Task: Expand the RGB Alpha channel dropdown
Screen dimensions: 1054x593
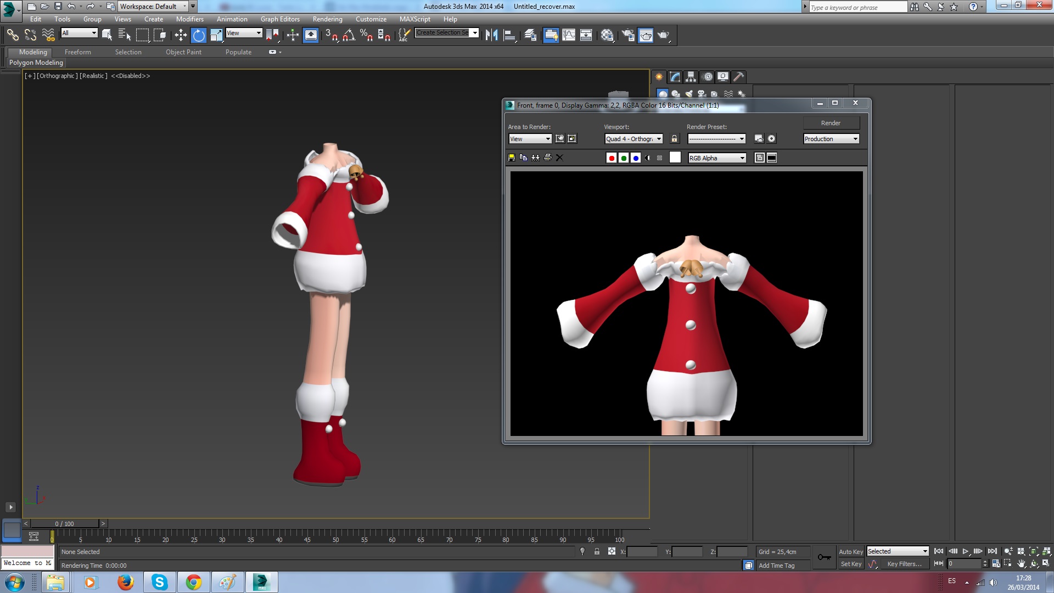Action: click(x=717, y=158)
